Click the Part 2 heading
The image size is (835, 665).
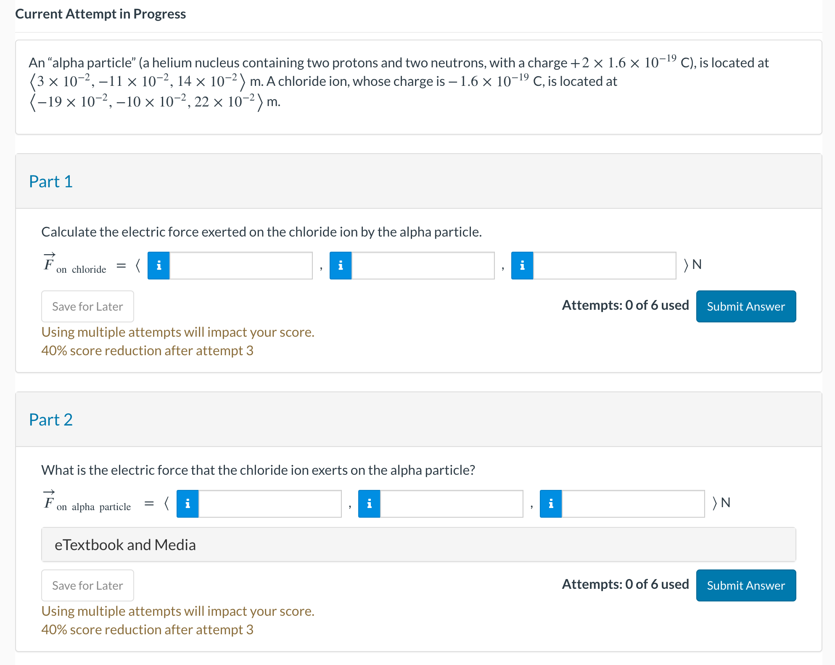coord(51,420)
